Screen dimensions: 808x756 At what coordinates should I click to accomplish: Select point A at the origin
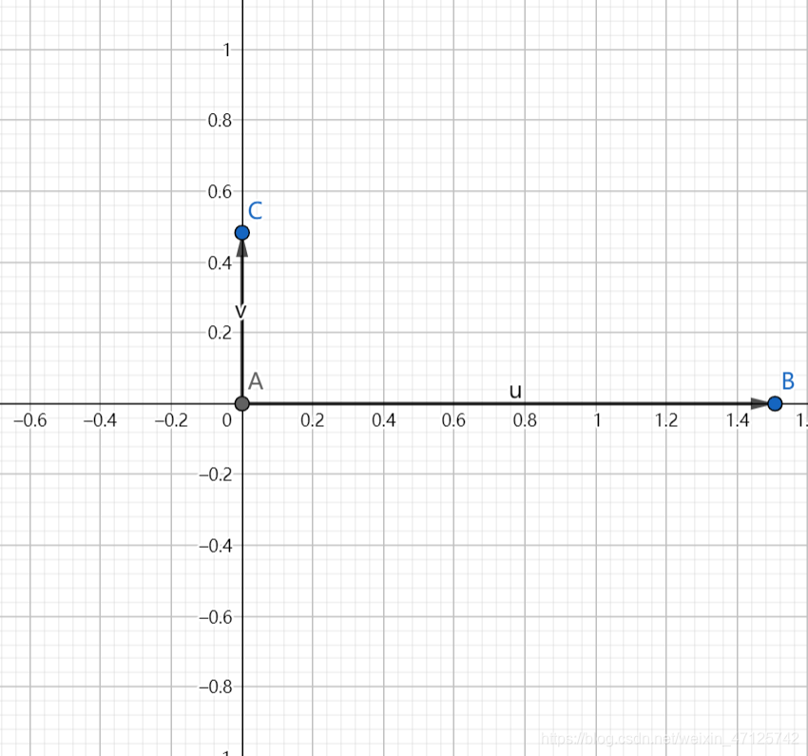click(242, 403)
